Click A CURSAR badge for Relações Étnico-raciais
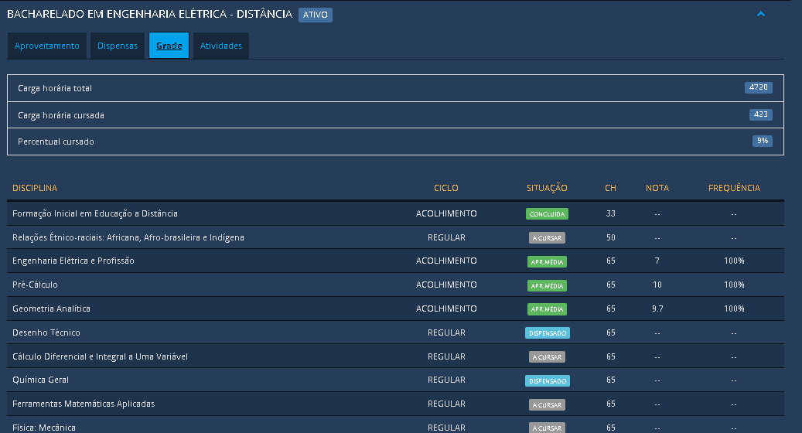 click(x=547, y=238)
